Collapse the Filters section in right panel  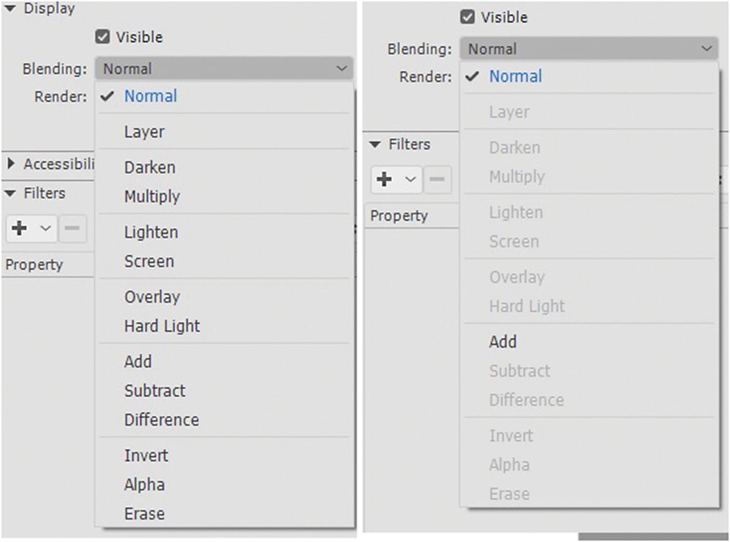(375, 144)
